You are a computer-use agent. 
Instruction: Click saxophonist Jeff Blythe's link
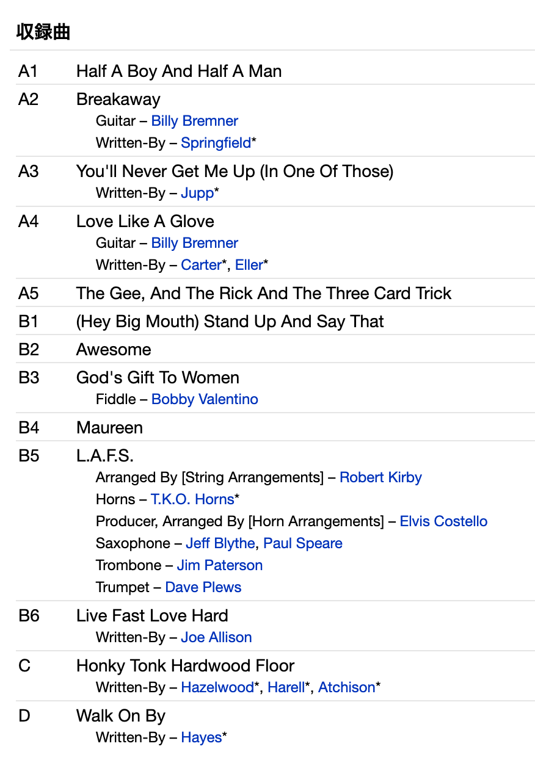220,543
